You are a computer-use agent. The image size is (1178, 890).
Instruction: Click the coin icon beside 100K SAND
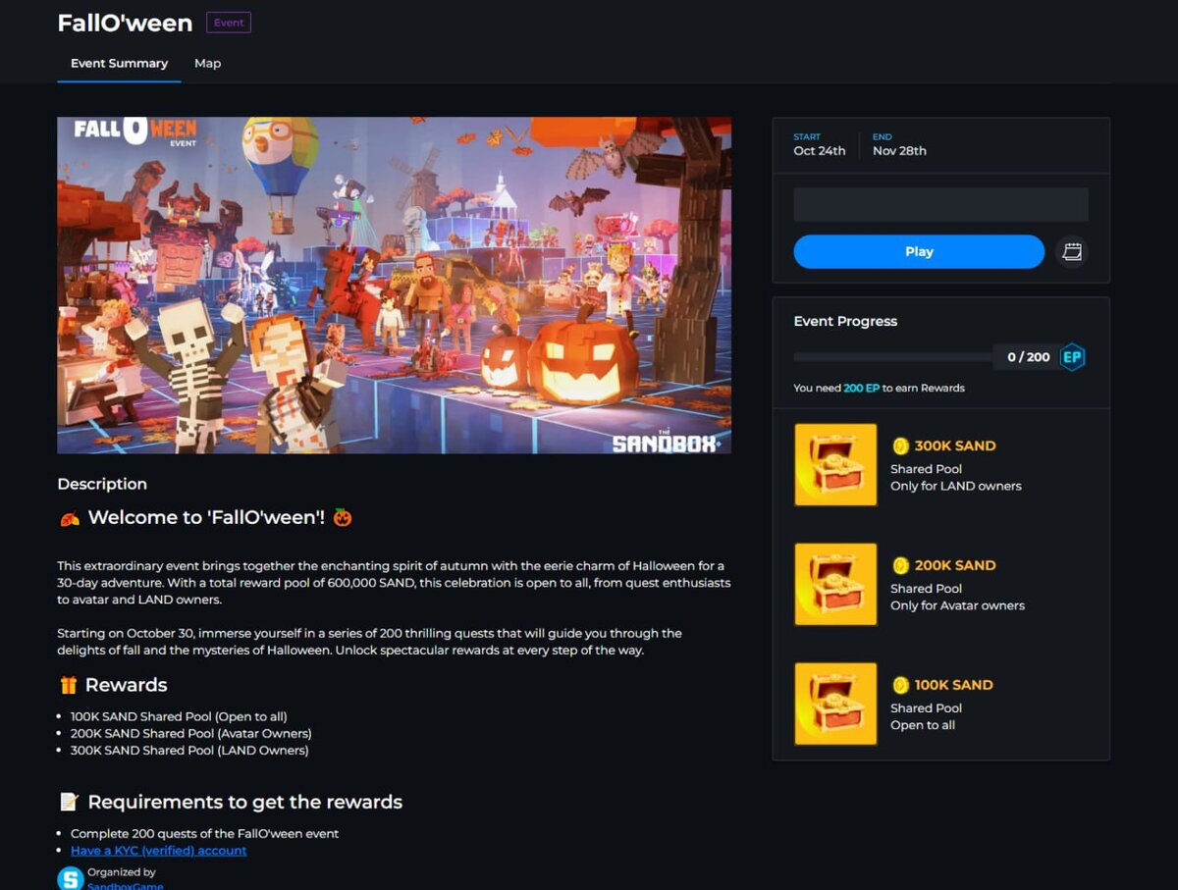click(903, 685)
